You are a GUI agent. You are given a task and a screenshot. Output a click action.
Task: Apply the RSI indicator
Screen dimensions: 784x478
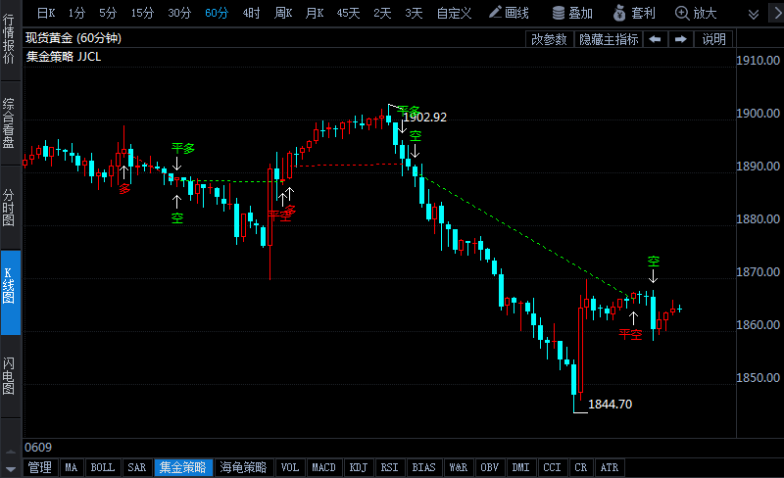coord(389,467)
